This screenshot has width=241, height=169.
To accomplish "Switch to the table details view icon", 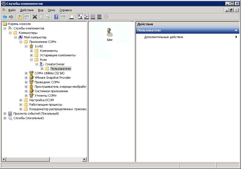I will pos(99,17).
